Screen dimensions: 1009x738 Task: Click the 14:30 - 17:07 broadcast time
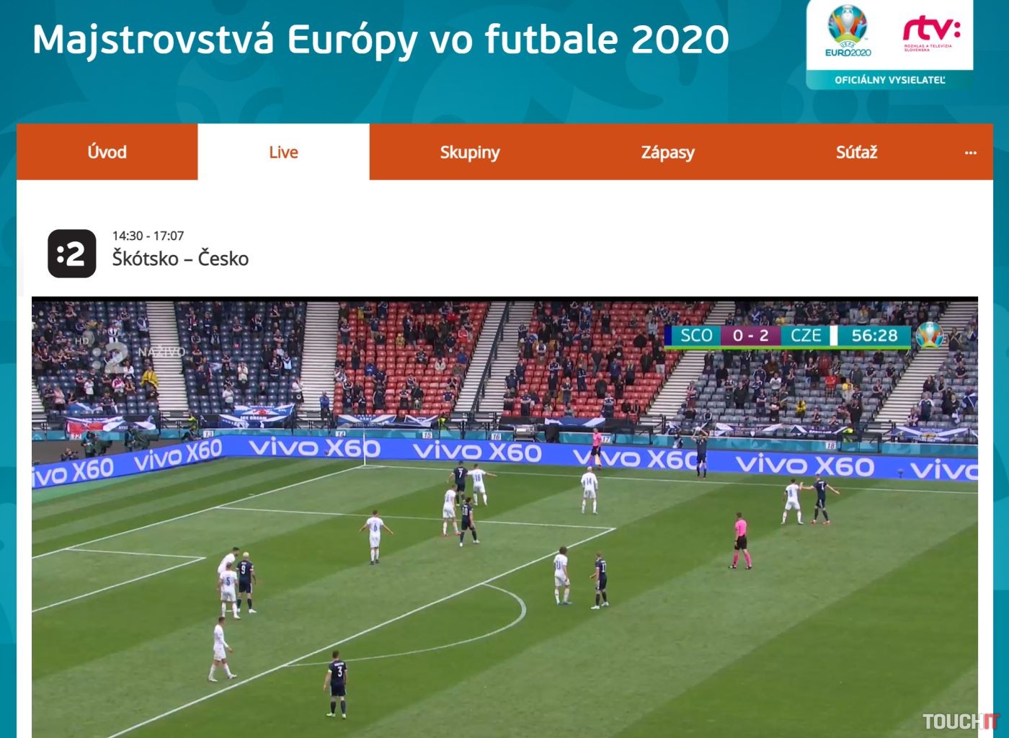(x=148, y=236)
